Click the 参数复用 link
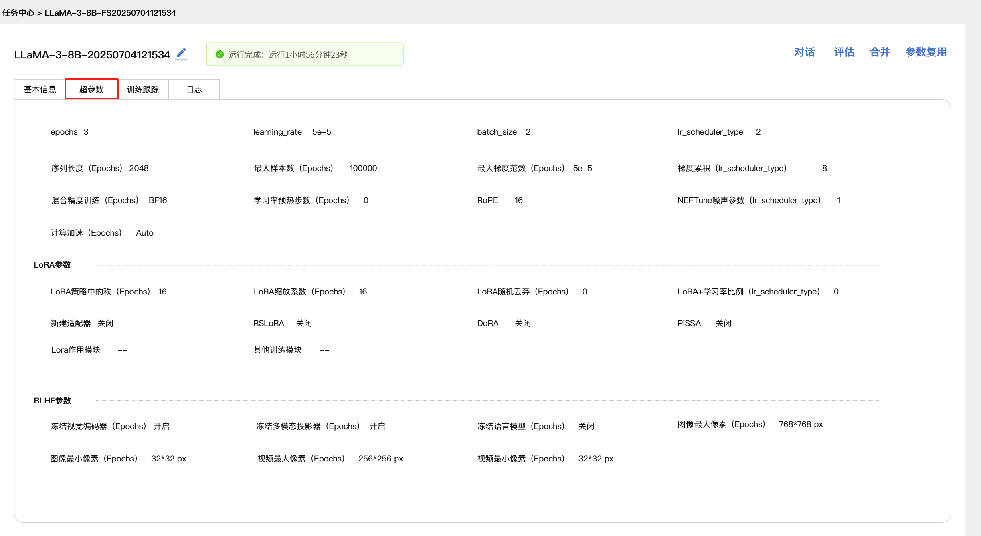 click(x=926, y=52)
